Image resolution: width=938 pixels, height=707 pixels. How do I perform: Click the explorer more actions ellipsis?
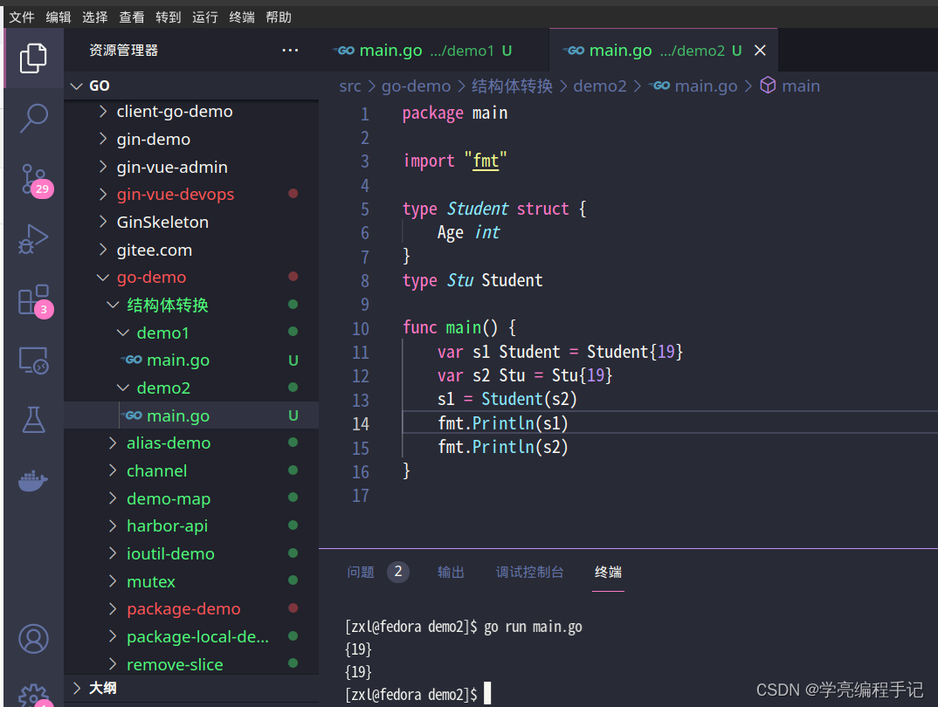tap(290, 51)
